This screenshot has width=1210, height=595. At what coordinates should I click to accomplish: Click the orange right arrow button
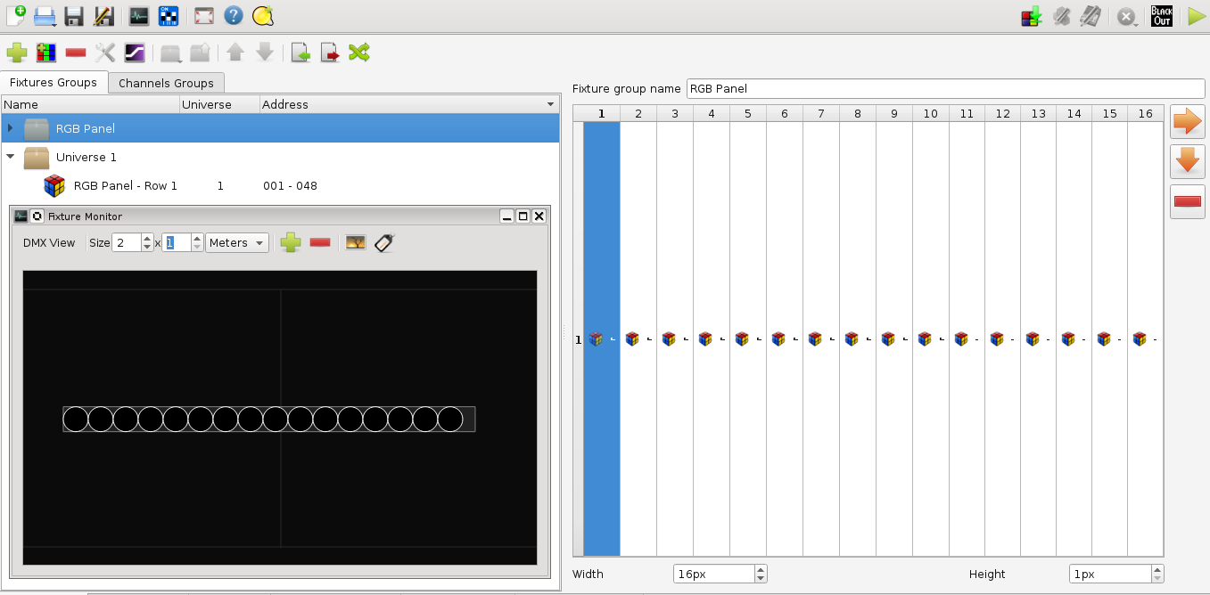[x=1188, y=122]
